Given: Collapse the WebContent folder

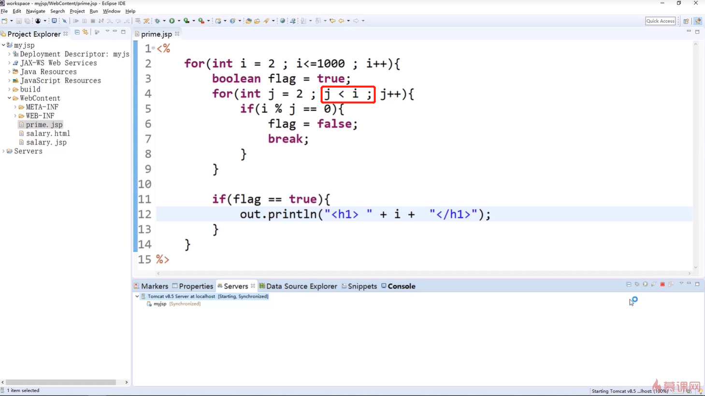Looking at the screenshot, I should coord(9,98).
